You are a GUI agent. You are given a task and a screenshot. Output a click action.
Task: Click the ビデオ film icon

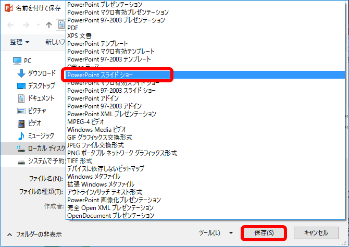click(21, 123)
